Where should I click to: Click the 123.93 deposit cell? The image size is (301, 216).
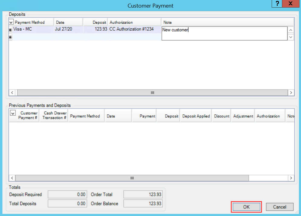click(x=95, y=29)
